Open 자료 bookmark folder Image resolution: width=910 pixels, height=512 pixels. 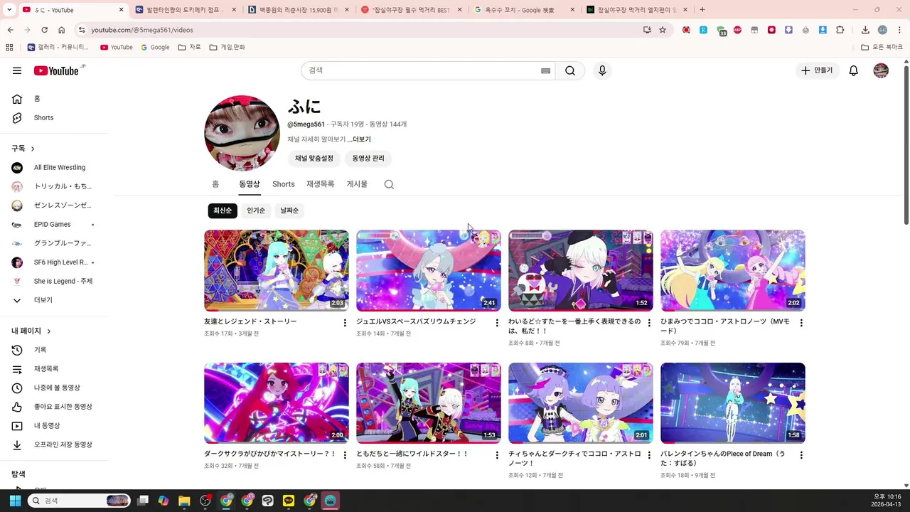point(189,47)
